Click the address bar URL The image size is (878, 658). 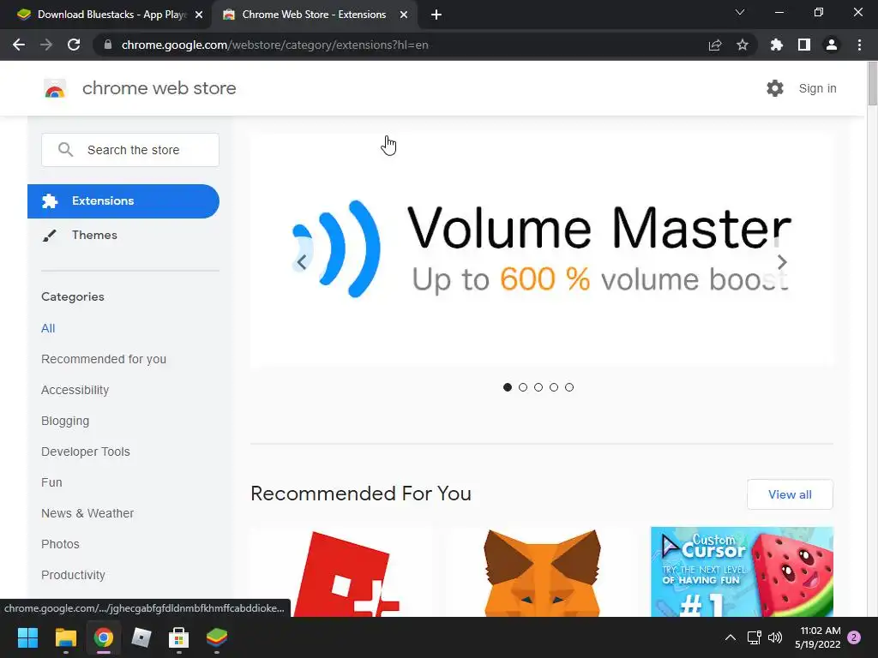coord(275,45)
